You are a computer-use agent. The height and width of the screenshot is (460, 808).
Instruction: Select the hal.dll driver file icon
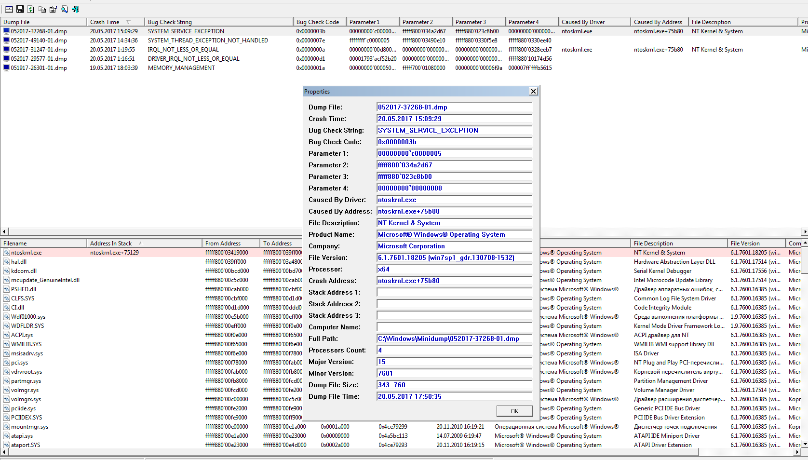pos(6,262)
